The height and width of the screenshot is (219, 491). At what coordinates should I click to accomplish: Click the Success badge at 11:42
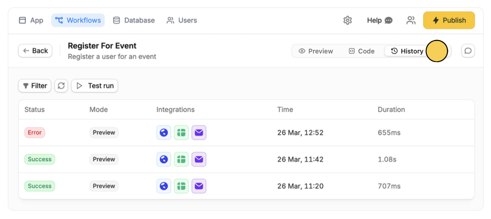pyautogui.click(x=40, y=159)
